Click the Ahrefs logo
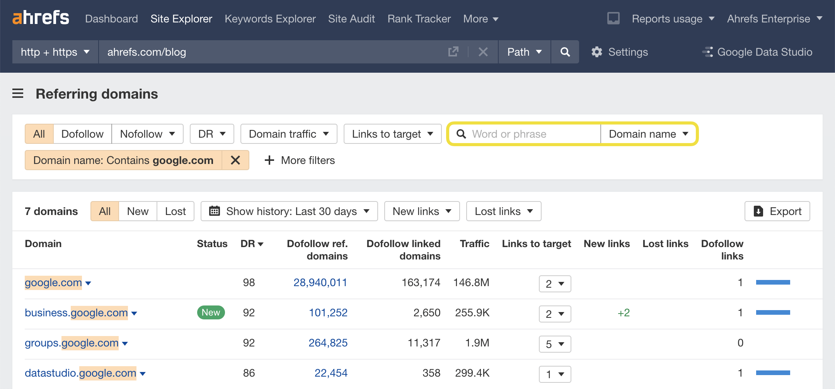 (41, 17)
